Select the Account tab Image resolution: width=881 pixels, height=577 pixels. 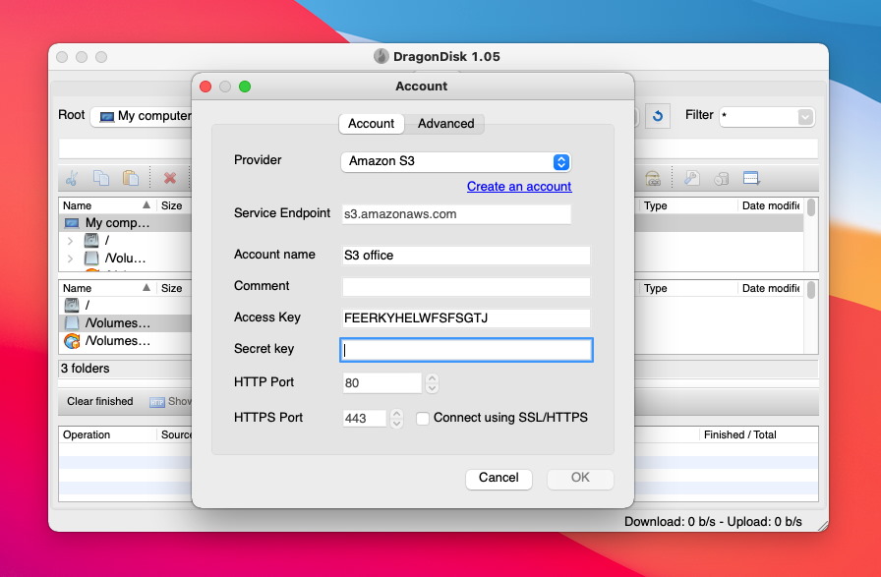click(x=371, y=124)
